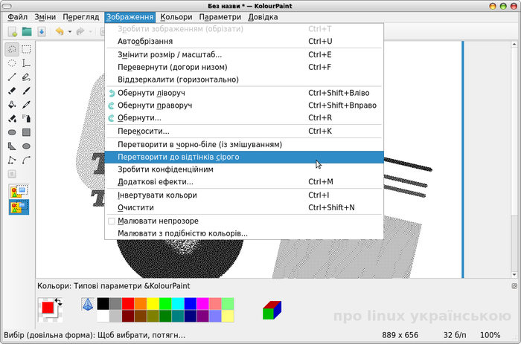Select the color picker eyedropper tool
This screenshot has height=344, width=521.
(26, 105)
